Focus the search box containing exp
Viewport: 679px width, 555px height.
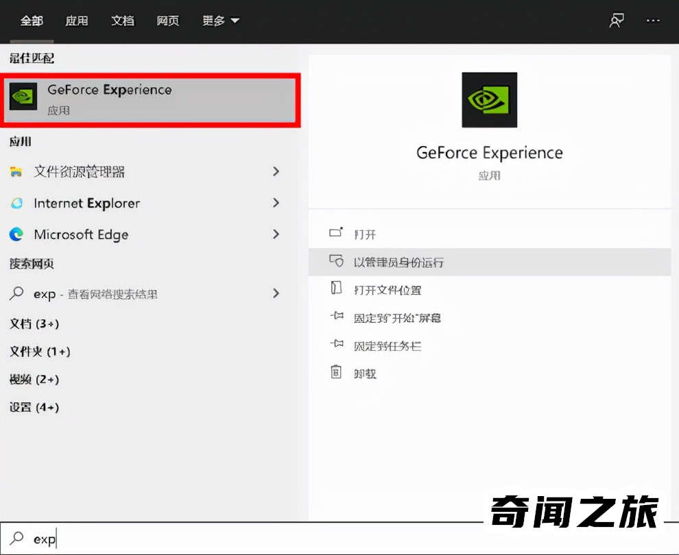coord(339,539)
